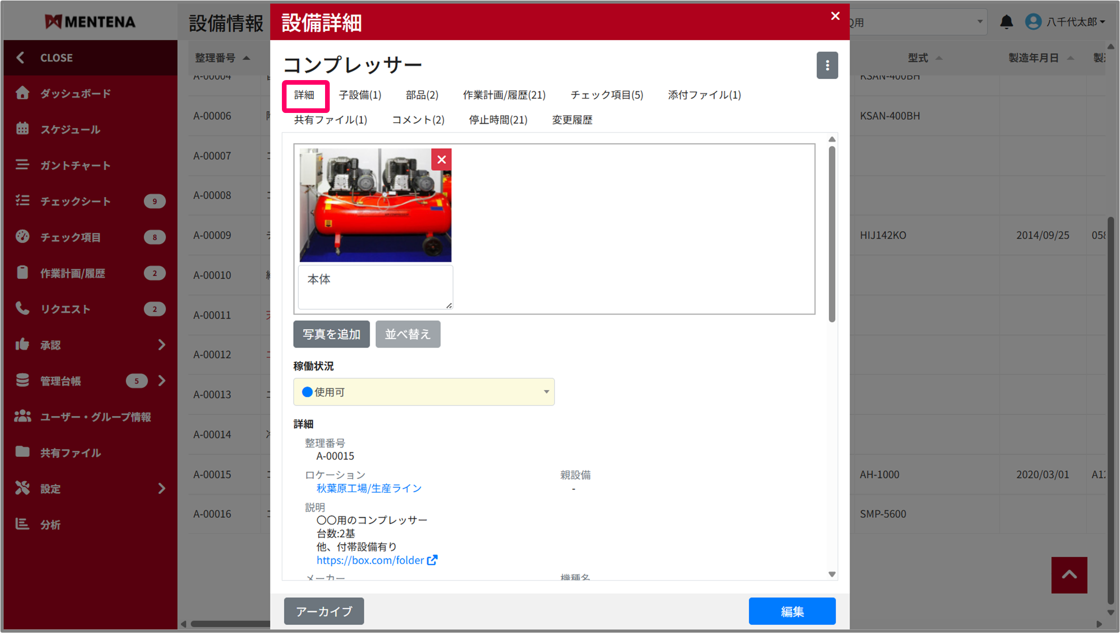Open Gantt chart icon in sidebar
Screen dimensions: 1120x633
(x=22, y=165)
